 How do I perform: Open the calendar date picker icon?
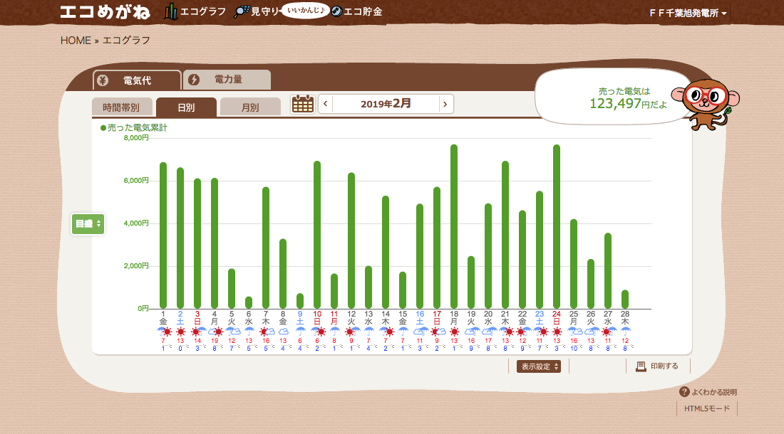coord(302,104)
